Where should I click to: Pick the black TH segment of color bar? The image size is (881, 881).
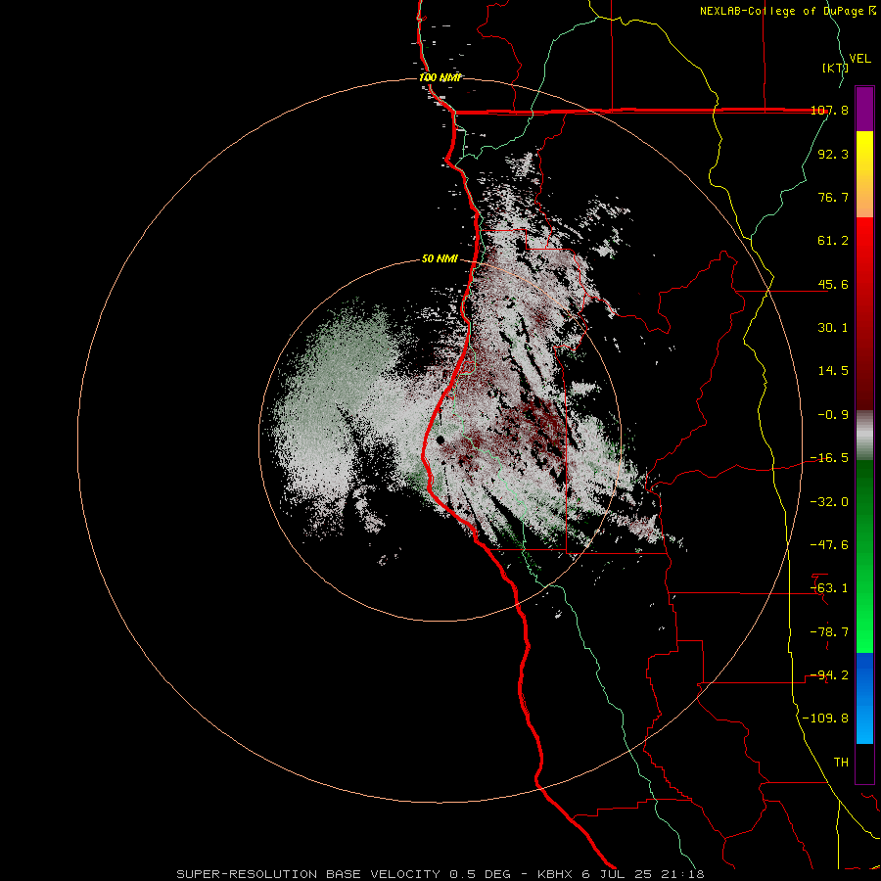click(864, 763)
